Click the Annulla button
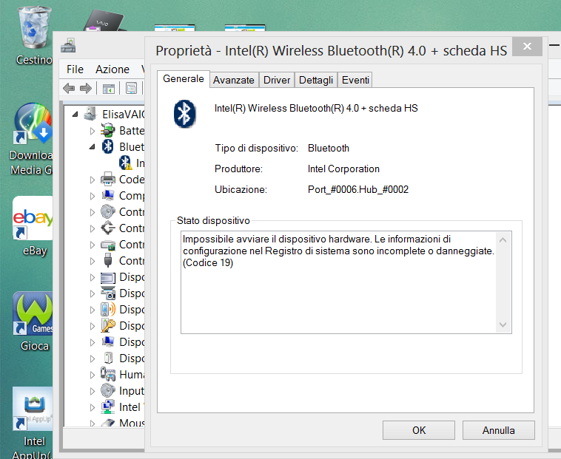Viewport: 561px width, 459px height. tap(498, 430)
